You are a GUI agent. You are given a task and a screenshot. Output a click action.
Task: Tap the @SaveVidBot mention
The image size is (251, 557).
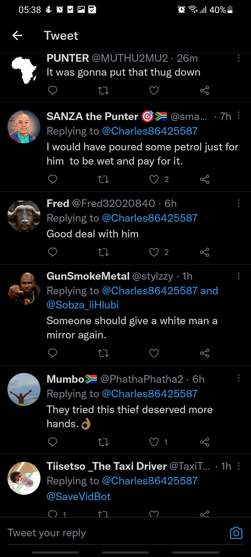(78, 496)
